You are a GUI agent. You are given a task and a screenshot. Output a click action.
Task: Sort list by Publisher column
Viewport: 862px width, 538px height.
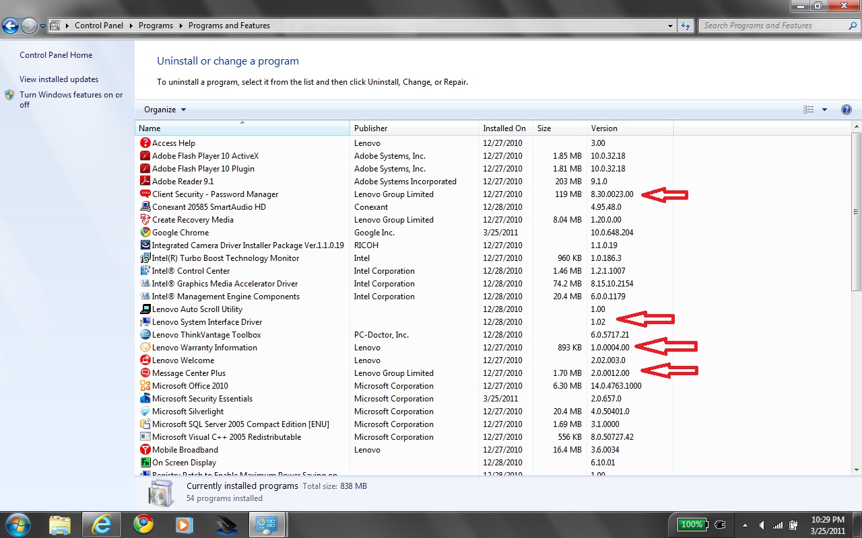pyautogui.click(x=414, y=128)
